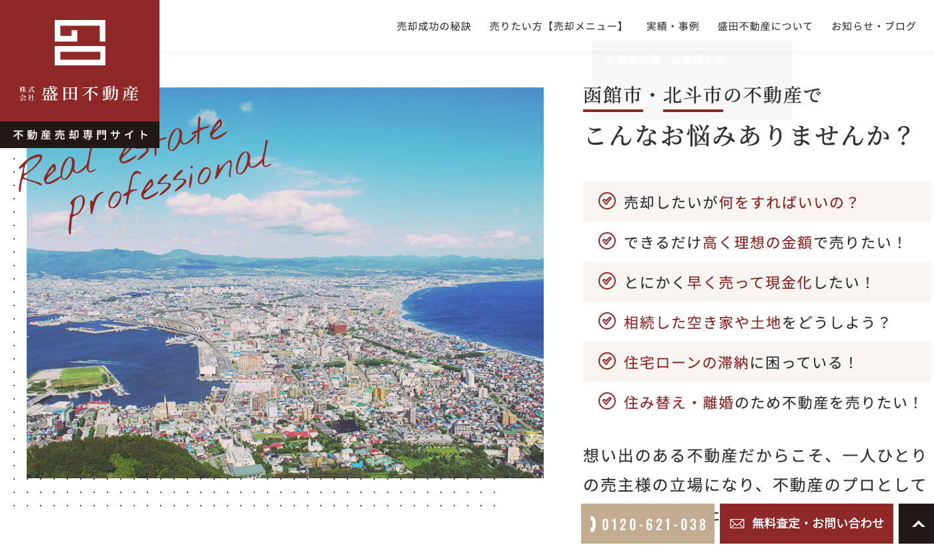Select 売却実績・お客様の声 submenu link

coord(671,60)
